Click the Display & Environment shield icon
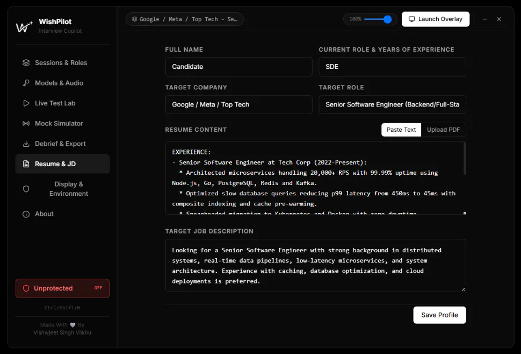 point(26,189)
